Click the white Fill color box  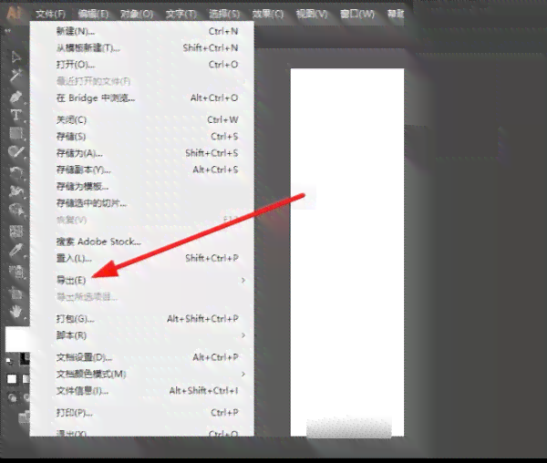[17, 339]
